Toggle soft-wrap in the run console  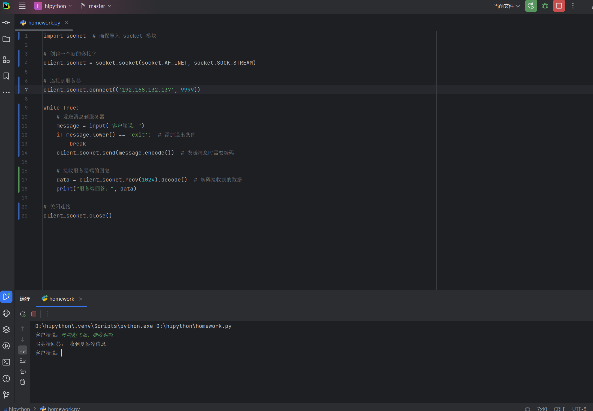(23, 350)
